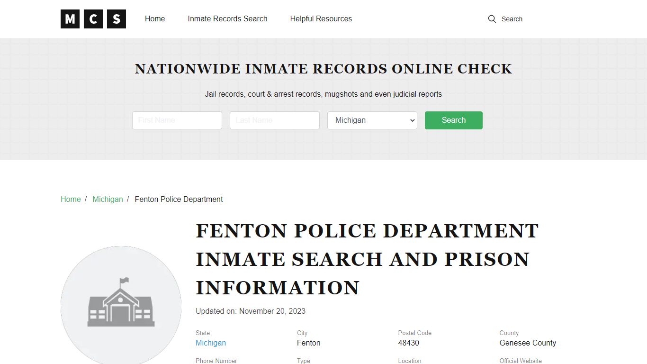Click the Official Website link
Viewport: 647px width, 364px height.
(x=521, y=361)
